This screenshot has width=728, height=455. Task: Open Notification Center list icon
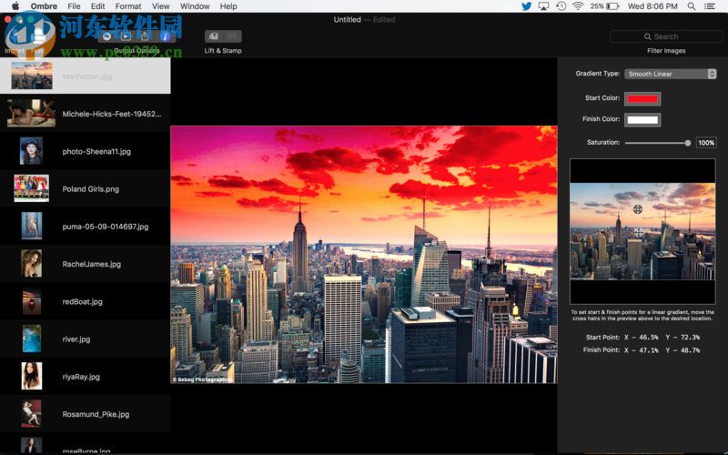710,6
